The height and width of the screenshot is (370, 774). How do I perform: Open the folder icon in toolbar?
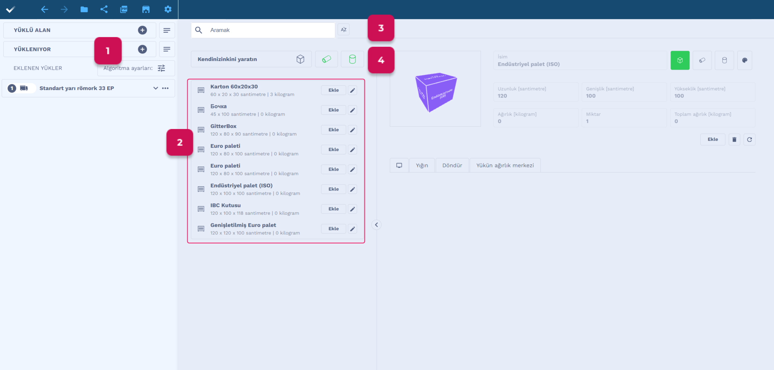84,9
